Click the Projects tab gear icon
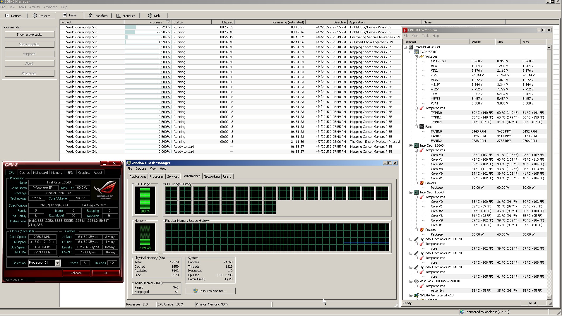 click(35, 16)
